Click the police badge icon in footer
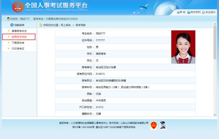The width and height of the screenshot is (219, 139). [x=163, y=125]
